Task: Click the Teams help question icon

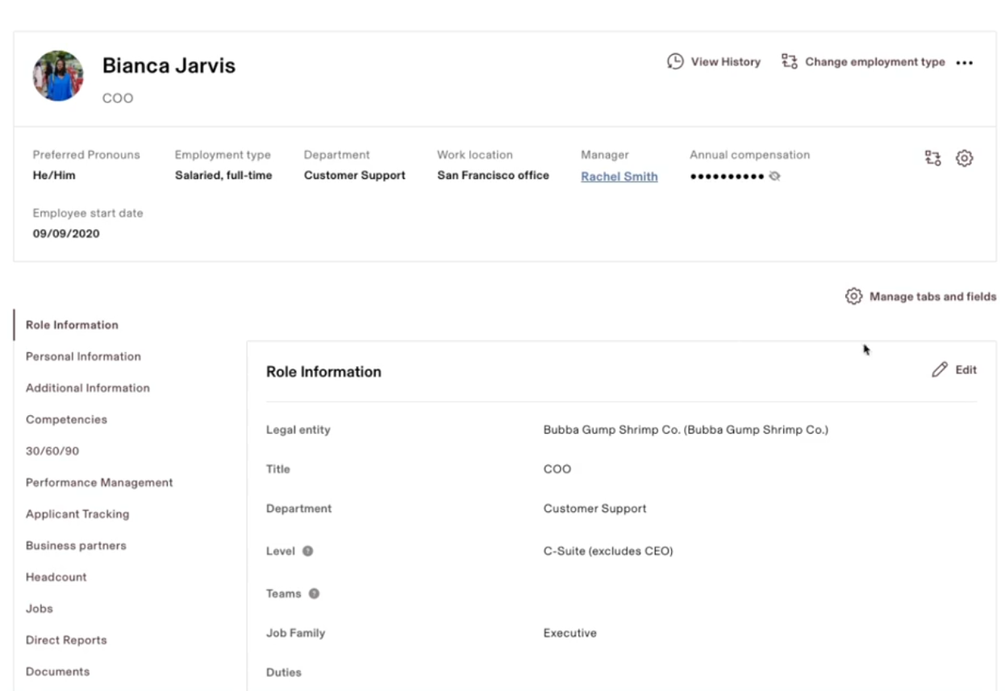Action: (314, 593)
